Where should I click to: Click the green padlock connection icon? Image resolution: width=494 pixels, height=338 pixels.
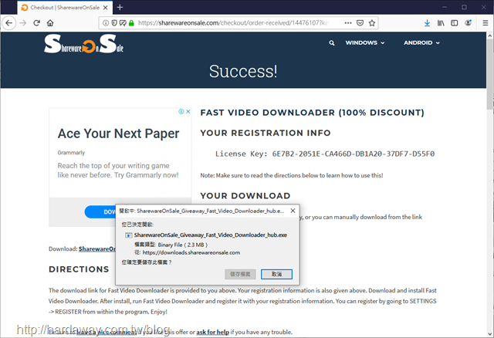pyautogui.click(x=131, y=23)
